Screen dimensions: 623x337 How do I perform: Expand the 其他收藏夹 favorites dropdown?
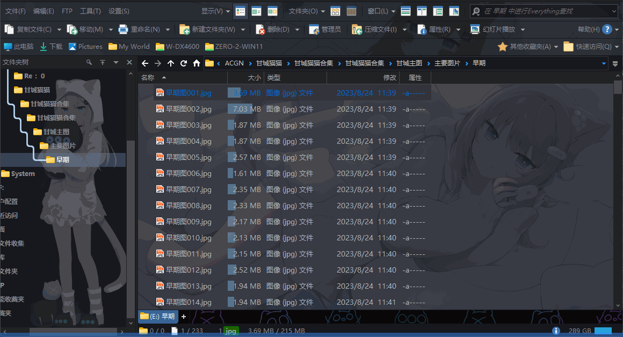pos(555,47)
